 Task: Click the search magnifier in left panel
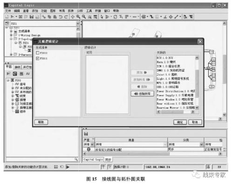coord(76,159)
